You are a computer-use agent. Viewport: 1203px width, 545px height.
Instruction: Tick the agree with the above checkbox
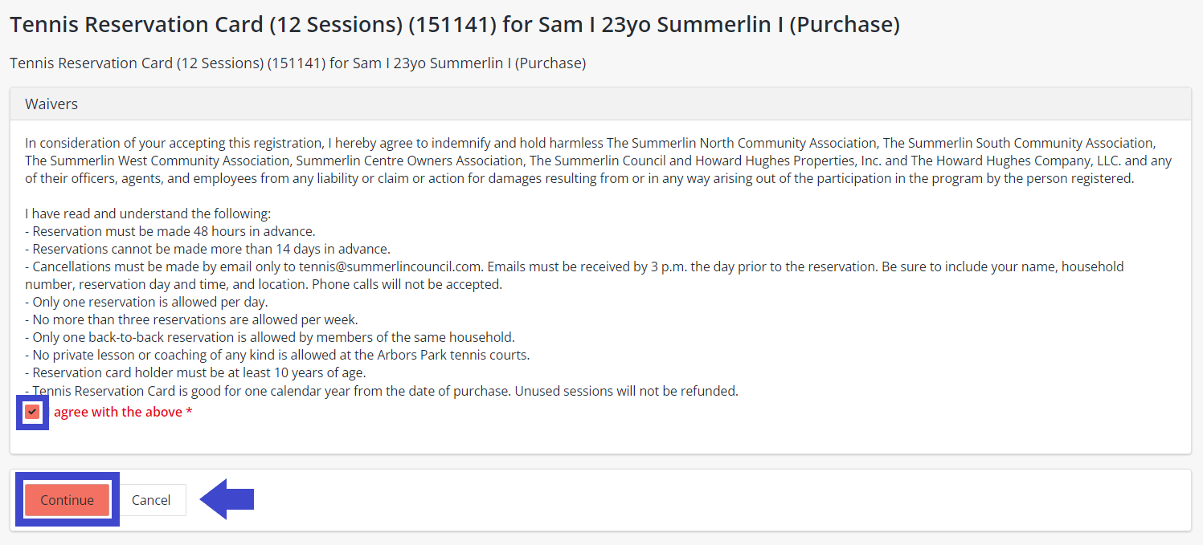32,412
